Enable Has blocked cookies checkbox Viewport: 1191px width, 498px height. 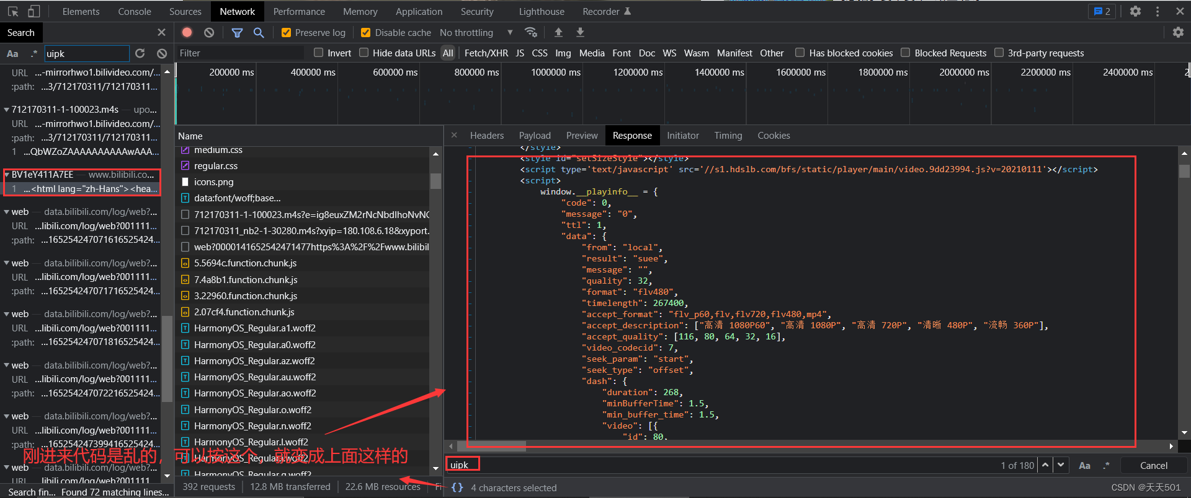(x=800, y=53)
